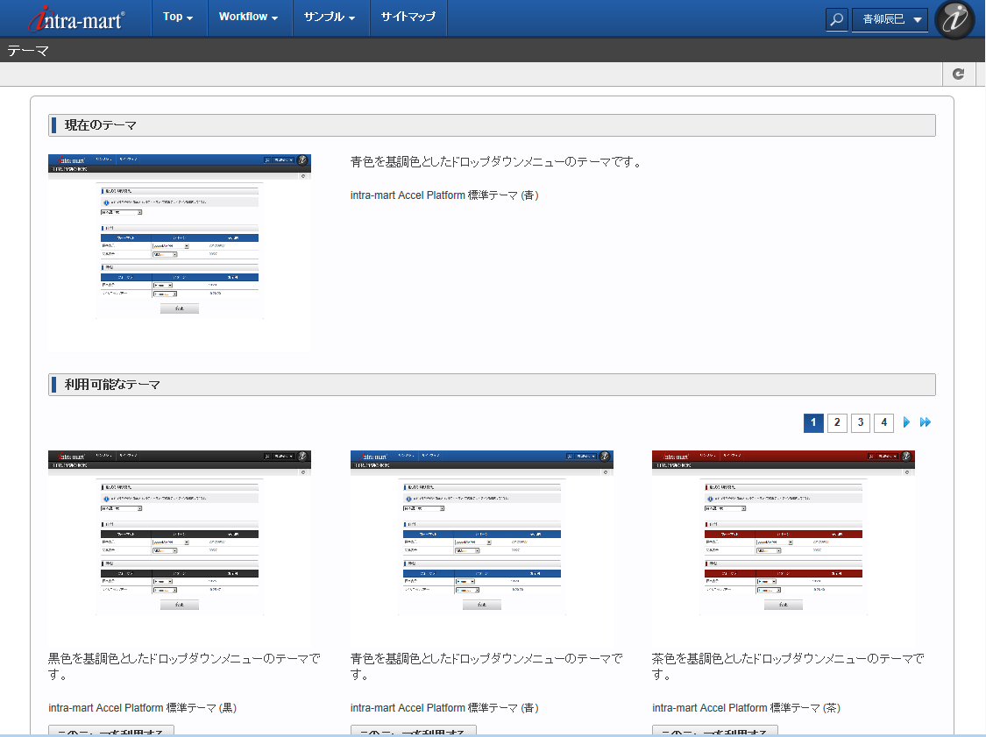This screenshot has width=986, height=737.
Task: Click the refresh icon in the toolbar
Action: coord(958,74)
